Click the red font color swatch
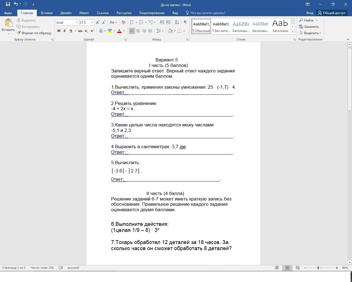Image resolution: width=352 pixels, height=282 pixels. (119, 31)
